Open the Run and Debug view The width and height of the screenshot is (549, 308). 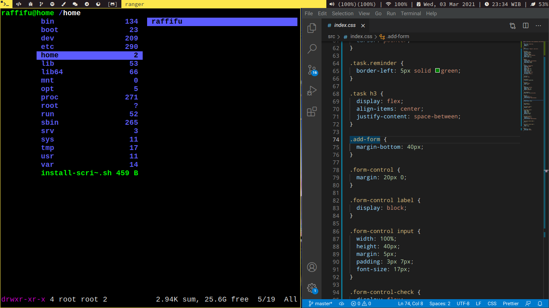point(312,91)
